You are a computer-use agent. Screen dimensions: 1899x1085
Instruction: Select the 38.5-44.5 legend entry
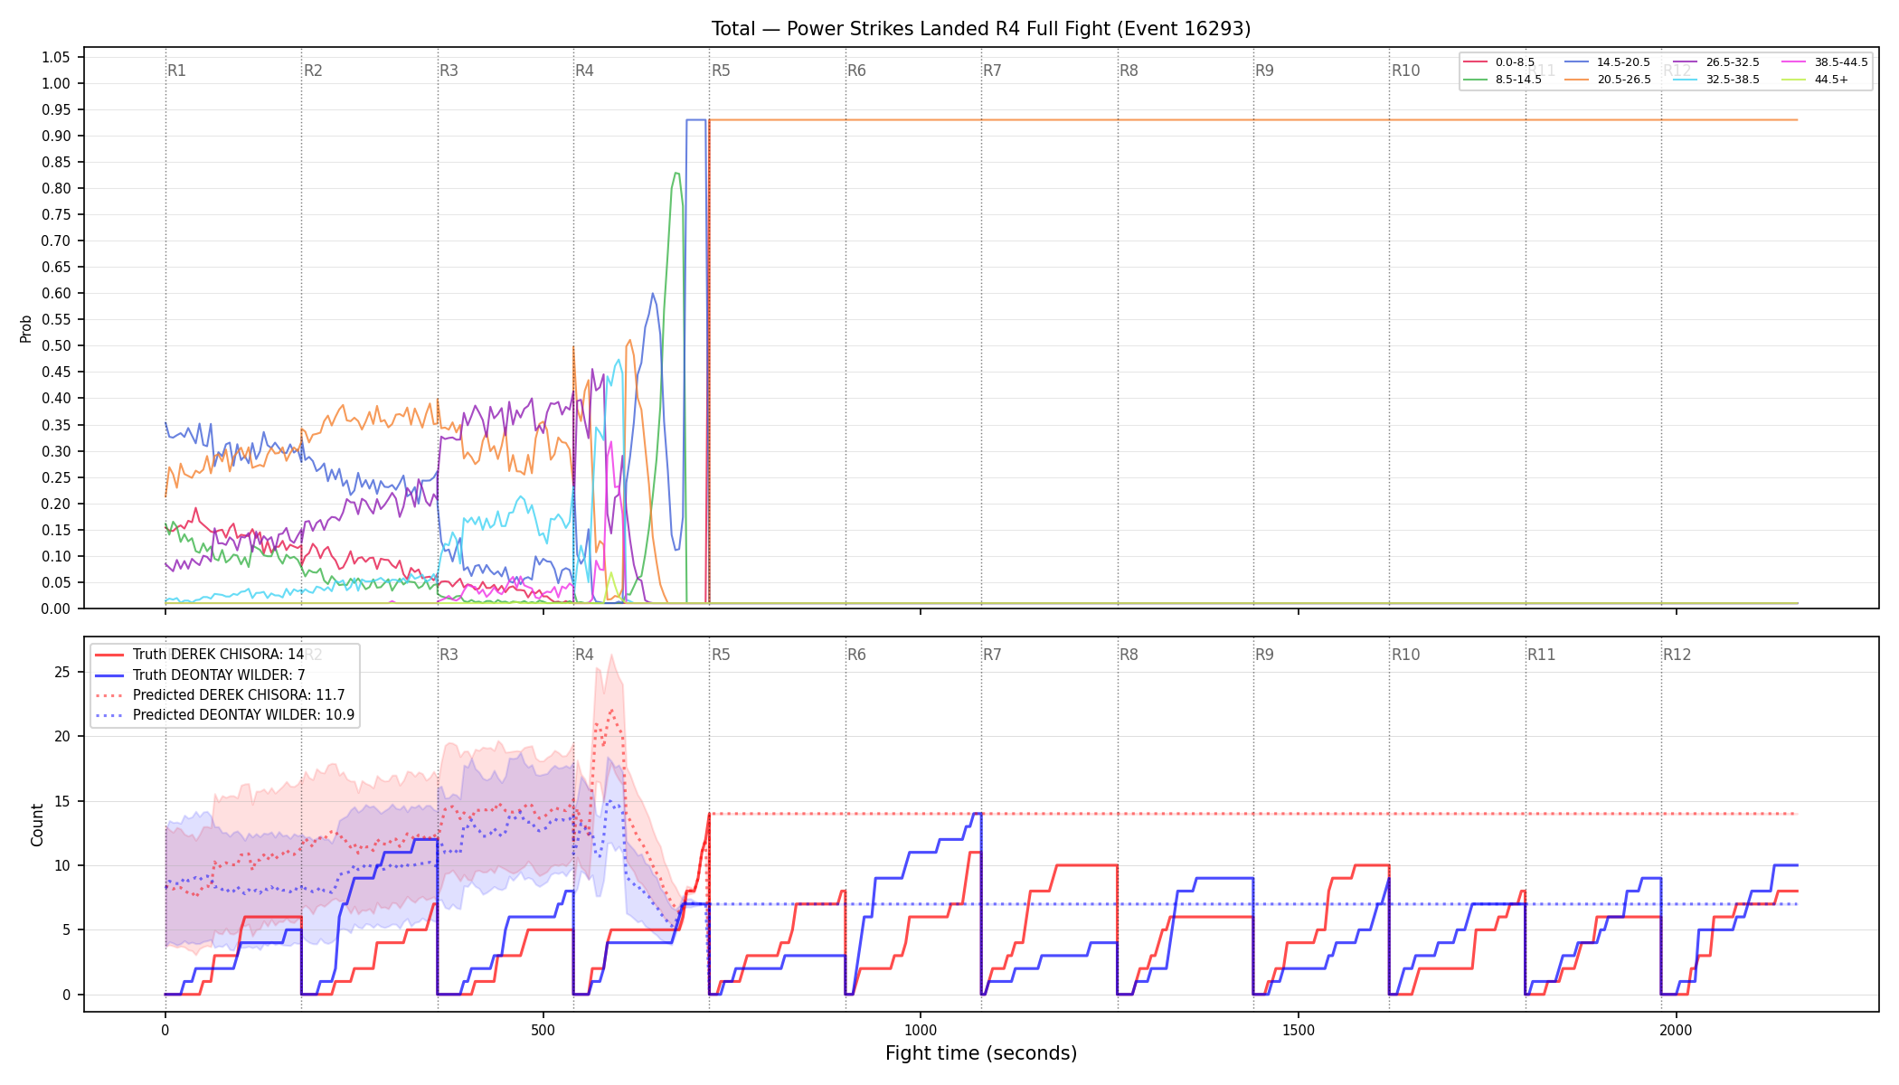1825,62
